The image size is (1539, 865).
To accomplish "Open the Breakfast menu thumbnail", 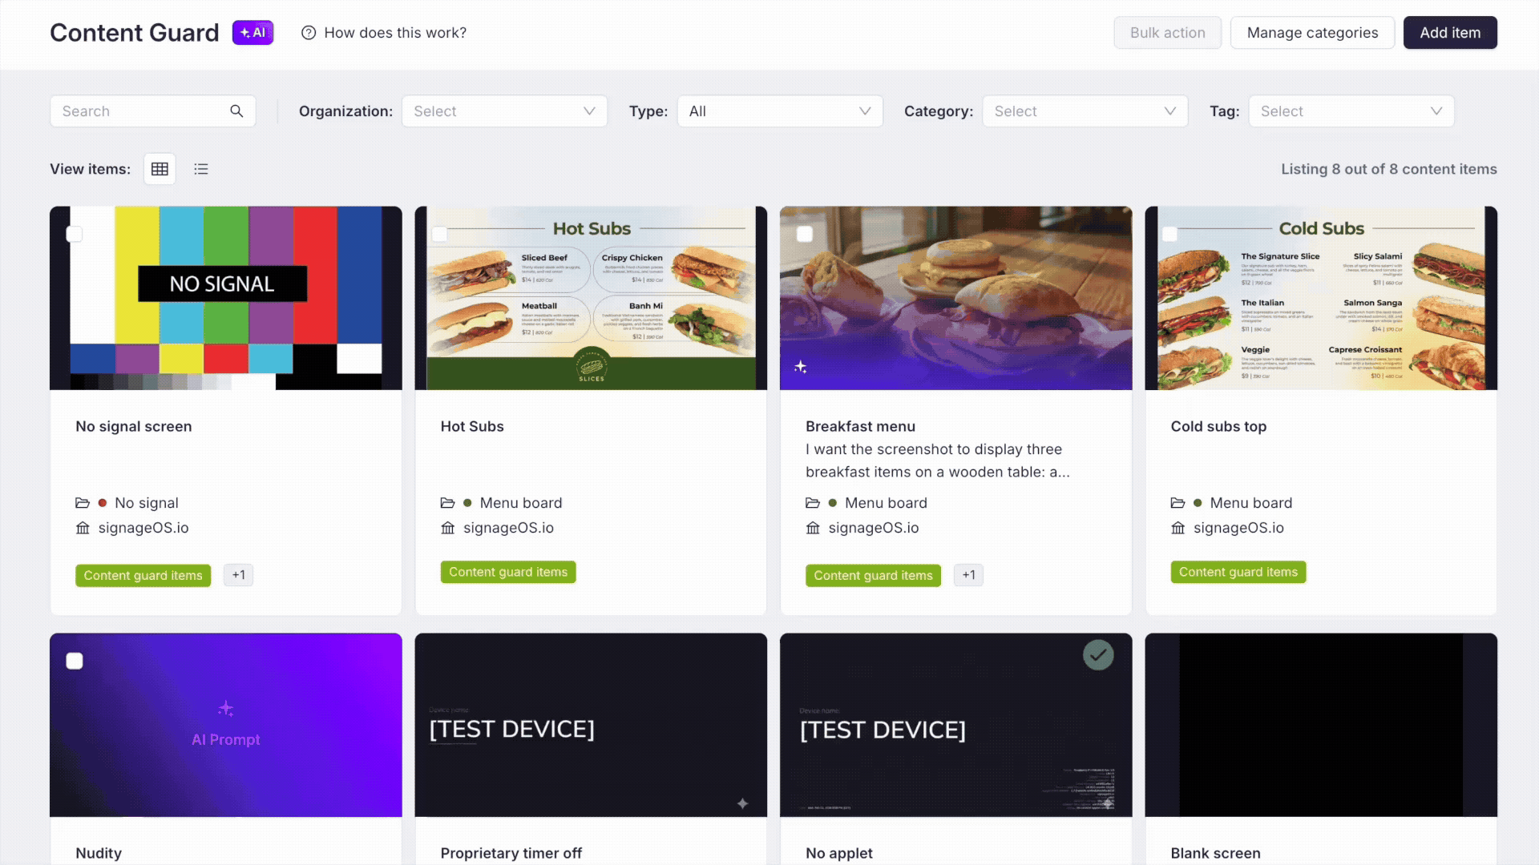I will tap(955, 298).
